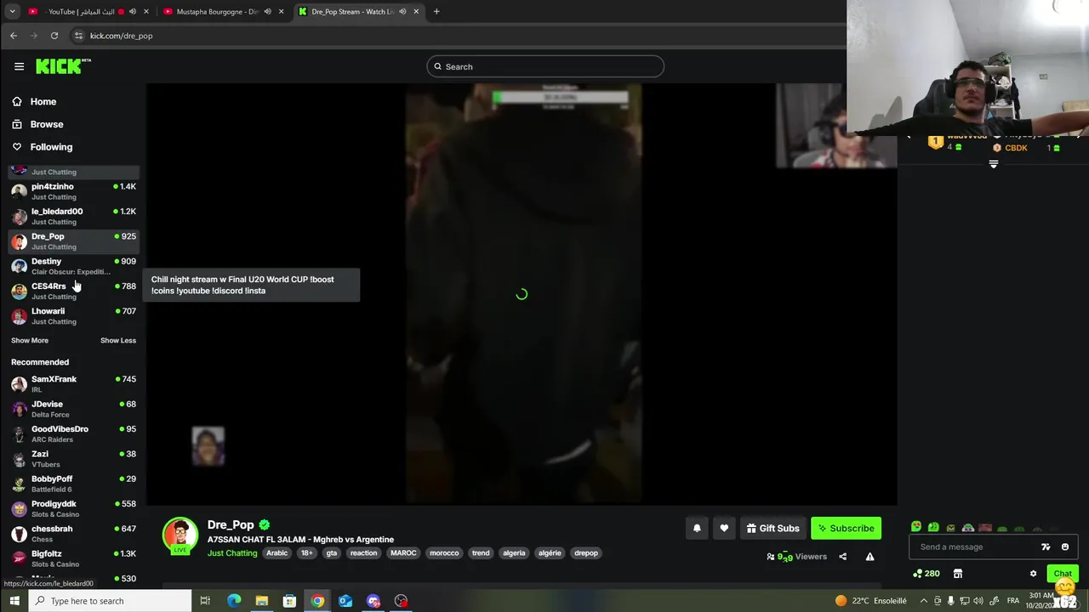Screen dimensions: 1089x612
Task: Click the taskbar search box
Action: (111, 601)
